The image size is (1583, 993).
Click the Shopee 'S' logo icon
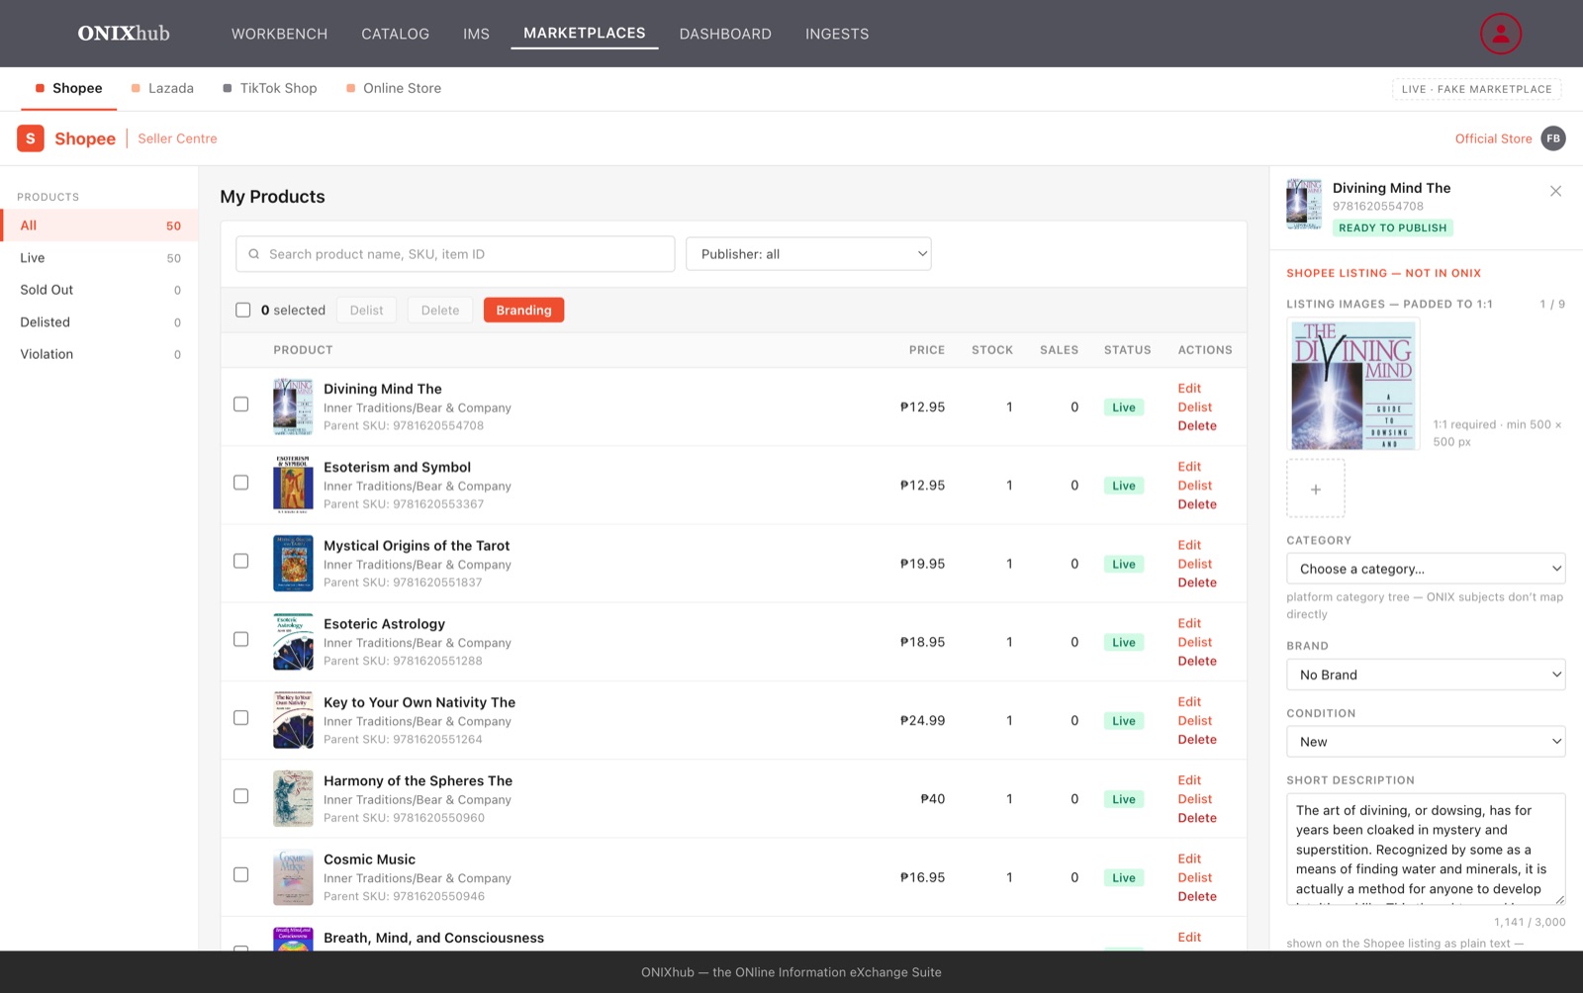tap(31, 138)
